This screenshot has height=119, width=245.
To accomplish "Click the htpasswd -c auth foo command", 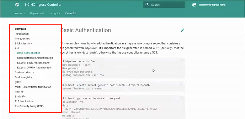I will 79,61.
